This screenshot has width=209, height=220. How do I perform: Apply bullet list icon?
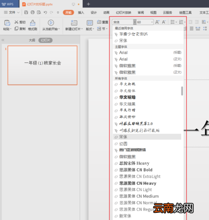[x=173, y=22]
